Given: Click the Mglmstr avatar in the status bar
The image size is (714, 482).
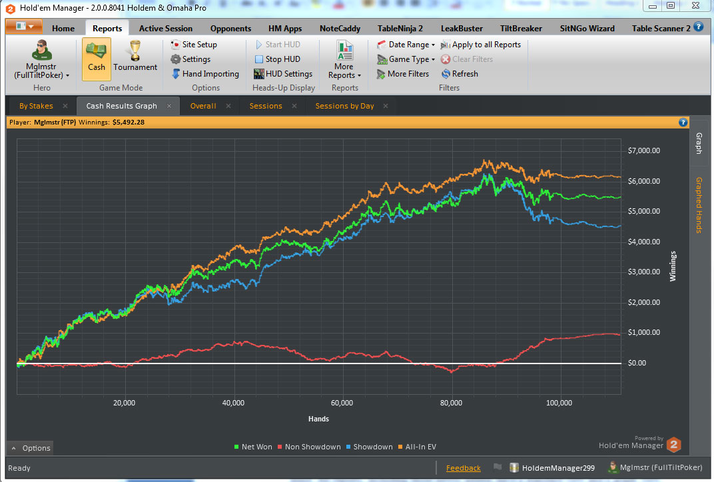Looking at the screenshot, I should [x=613, y=467].
